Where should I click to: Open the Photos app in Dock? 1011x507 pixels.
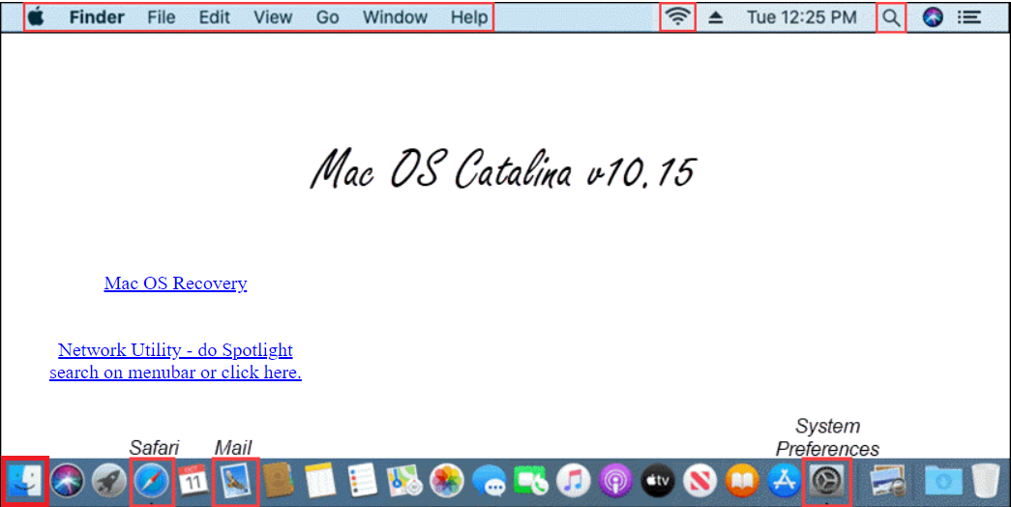446,481
